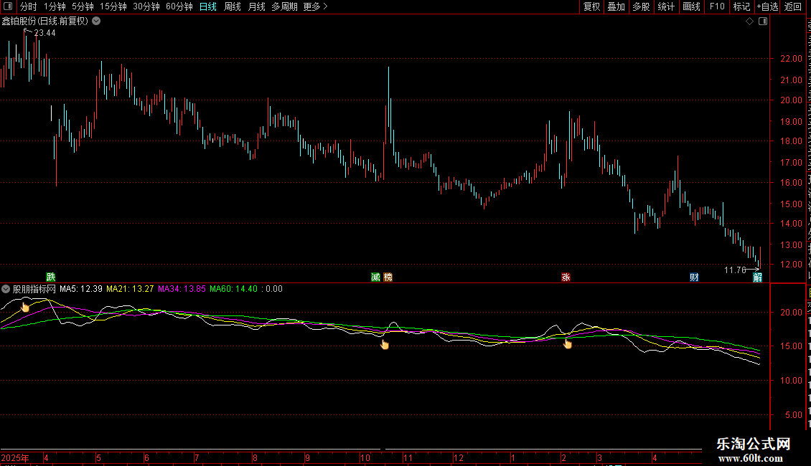This screenshot has width=811, height=466.
Task: Switch to 分时 intraday view
Action: click(x=29, y=6)
